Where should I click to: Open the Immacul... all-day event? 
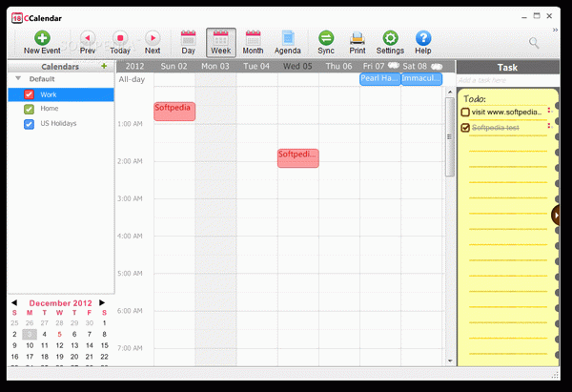tap(421, 79)
